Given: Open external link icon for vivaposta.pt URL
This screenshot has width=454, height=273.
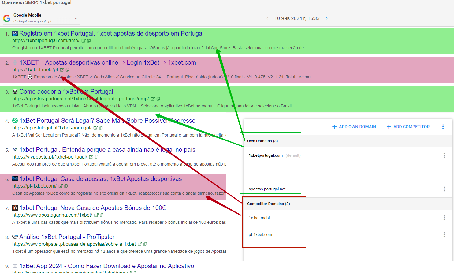Looking at the screenshot, I should pos(91,157).
